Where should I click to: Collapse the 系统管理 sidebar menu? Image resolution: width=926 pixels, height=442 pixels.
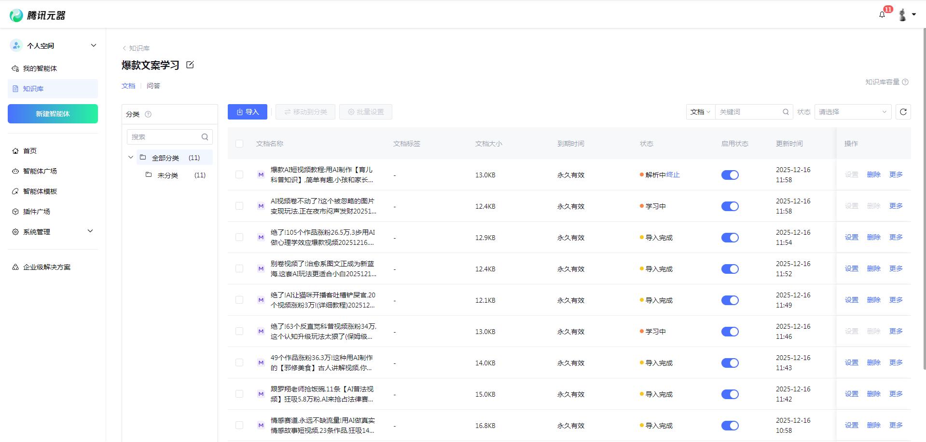point(90,231)
